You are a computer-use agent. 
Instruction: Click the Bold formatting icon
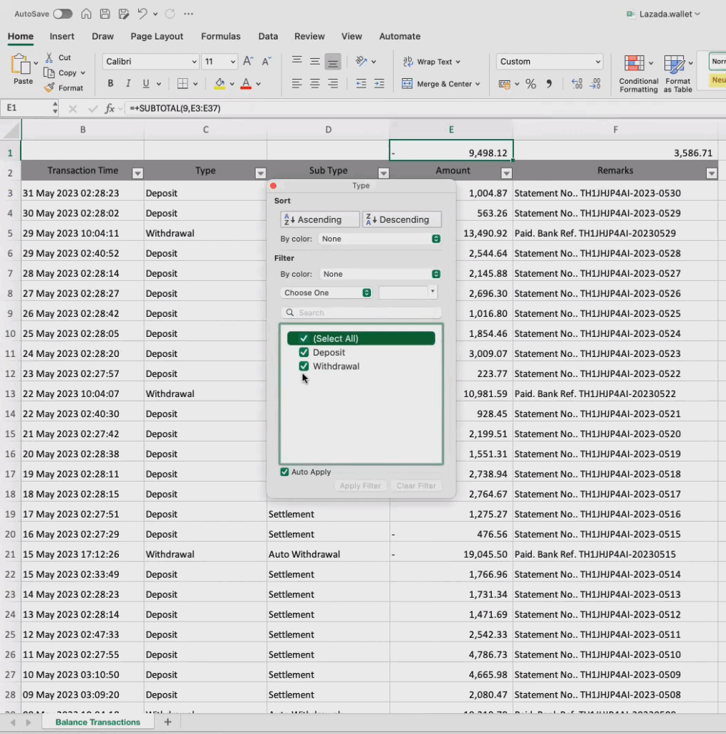coord(110,84)
